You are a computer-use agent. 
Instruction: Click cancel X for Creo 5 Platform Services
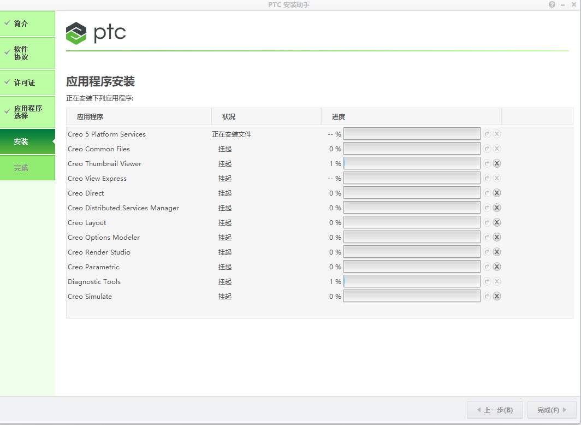[x=497, y=134]
